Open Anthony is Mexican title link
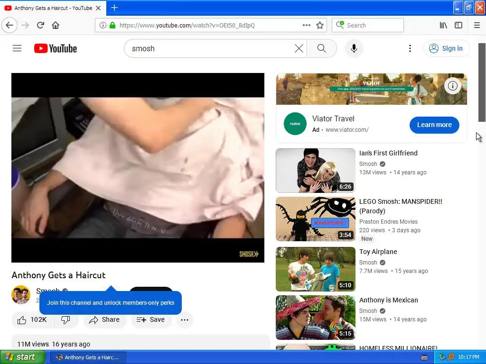 388,300
